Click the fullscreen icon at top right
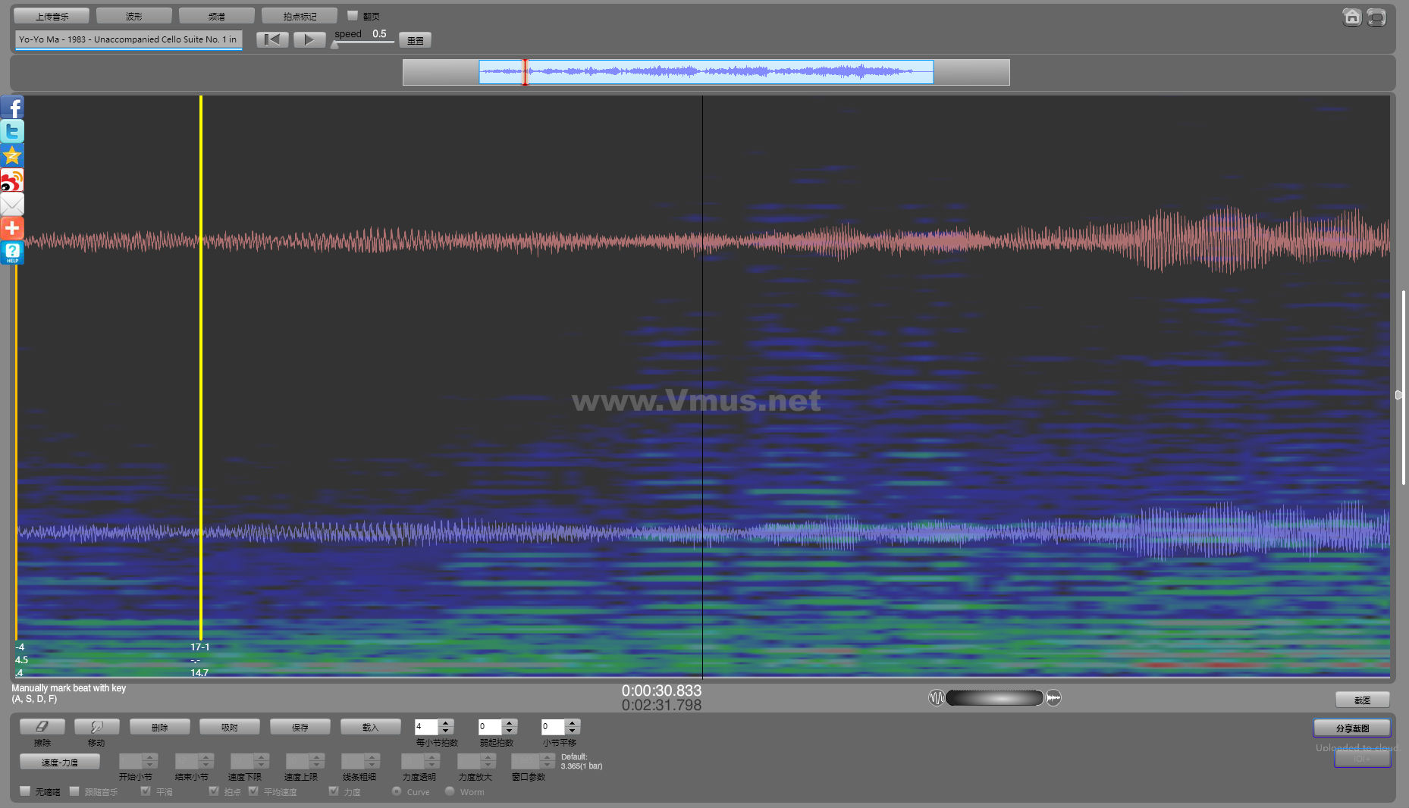 (x=1376, y=17)
